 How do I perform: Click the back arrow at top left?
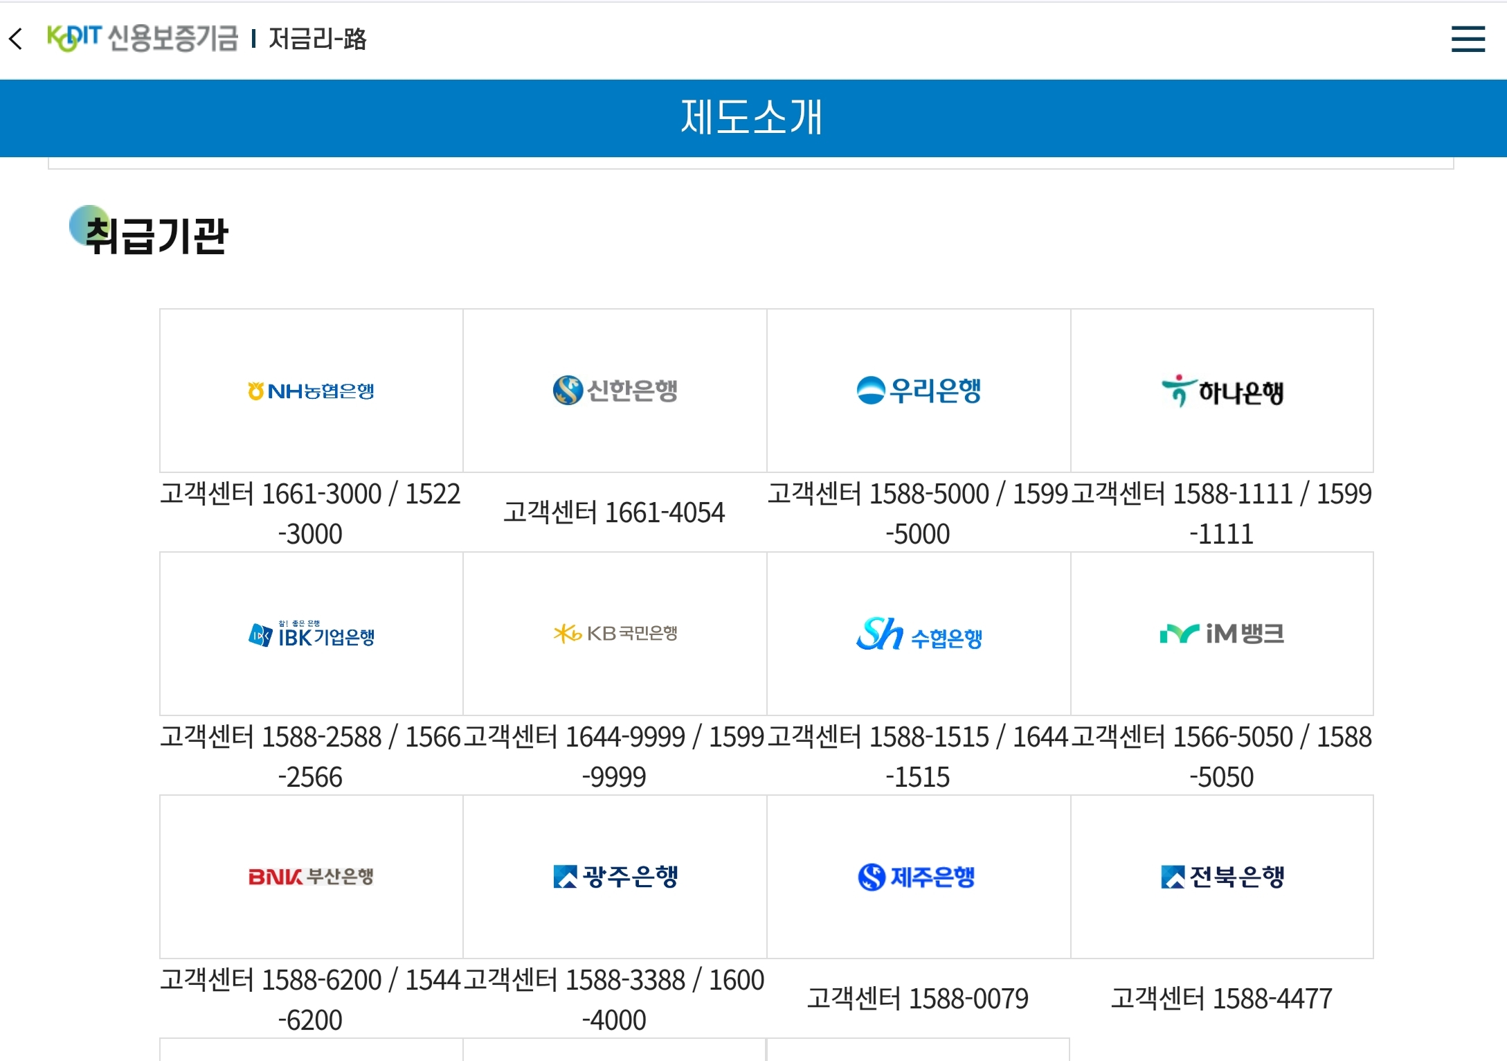(x=16, y=39)
